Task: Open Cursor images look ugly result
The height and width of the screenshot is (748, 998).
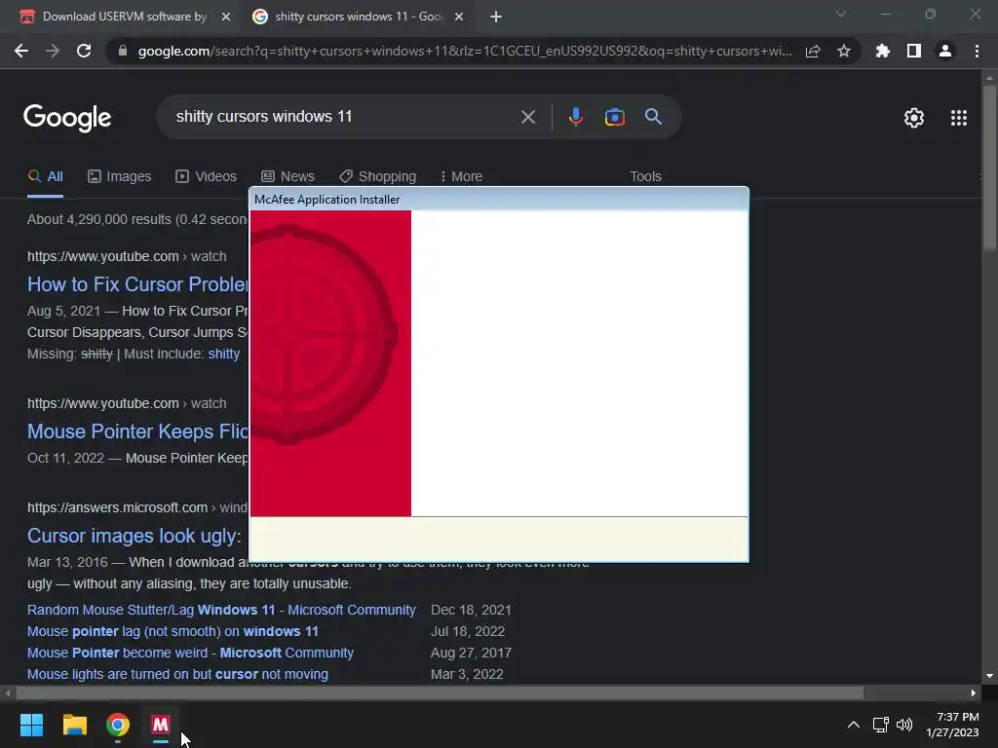Action: click(134, 536)
